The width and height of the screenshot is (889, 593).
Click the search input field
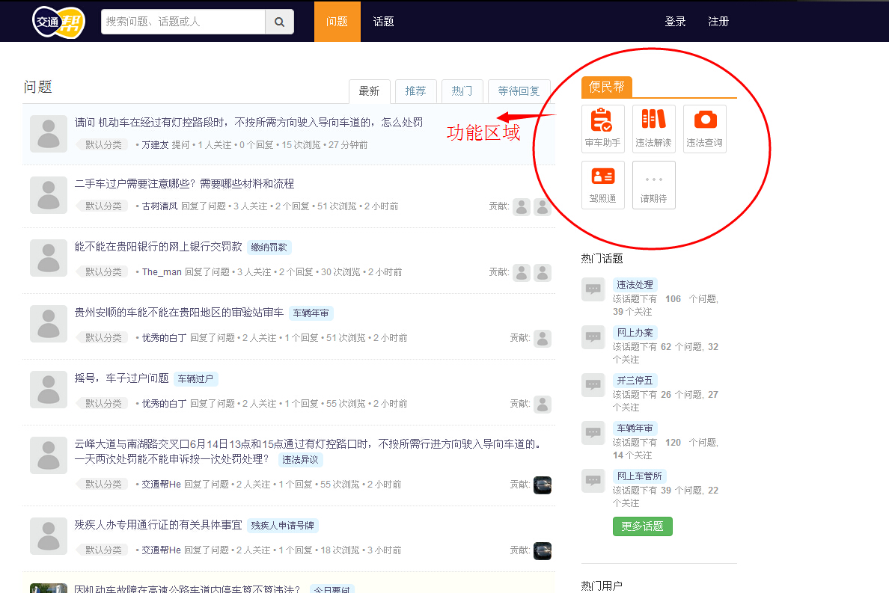(x=183, y=22)
